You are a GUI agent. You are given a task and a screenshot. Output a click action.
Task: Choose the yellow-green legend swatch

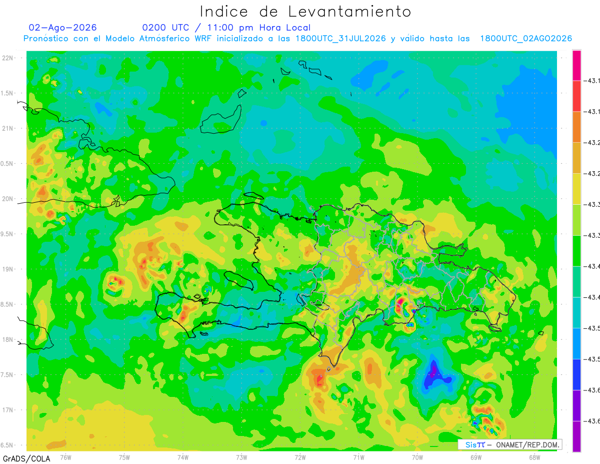(576, 220)
